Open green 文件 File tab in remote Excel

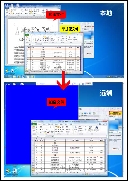tap(34, 124)
